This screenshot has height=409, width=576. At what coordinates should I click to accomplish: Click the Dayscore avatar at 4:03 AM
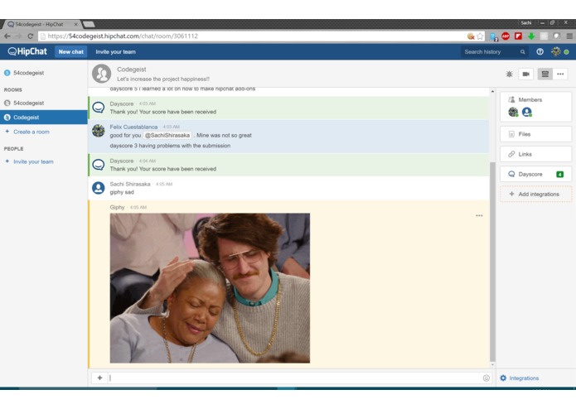click(x=99, y=108)
